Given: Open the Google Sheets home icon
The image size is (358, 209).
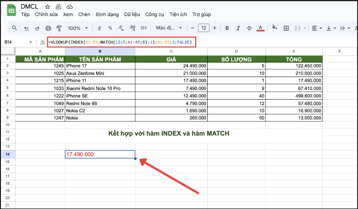Looking at the screenshot, I should coord(11,10).
